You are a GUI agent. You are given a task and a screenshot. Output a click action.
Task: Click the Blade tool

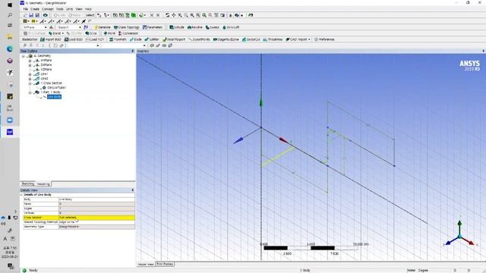[136, 39]
